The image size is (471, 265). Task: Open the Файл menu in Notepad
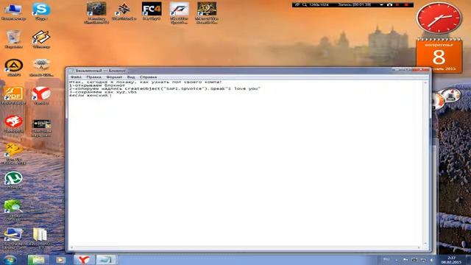click(76, 77)
